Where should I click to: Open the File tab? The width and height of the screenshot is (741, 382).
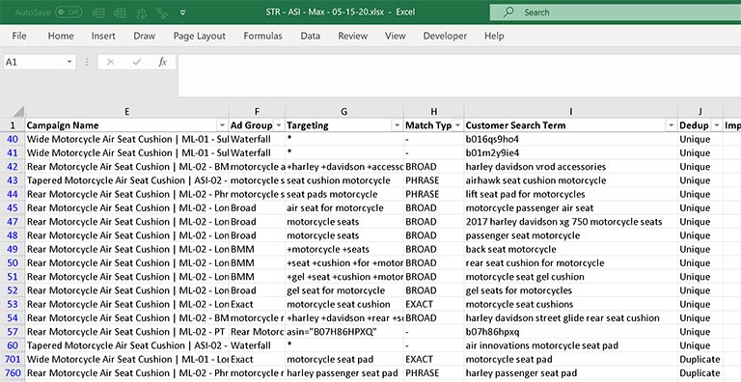point(19,36)
